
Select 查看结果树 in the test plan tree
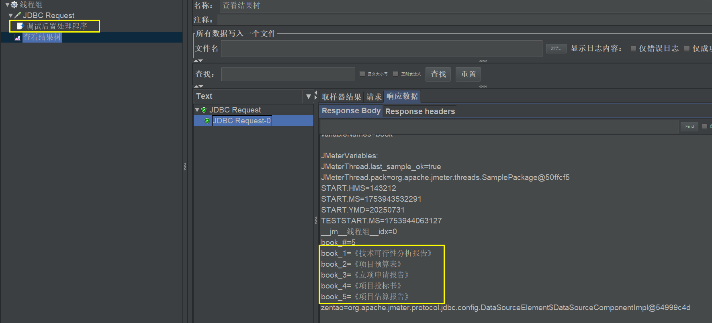tap(42, 37)
